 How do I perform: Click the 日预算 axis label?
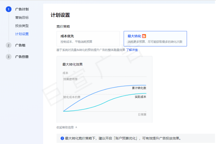coord(142,114)
